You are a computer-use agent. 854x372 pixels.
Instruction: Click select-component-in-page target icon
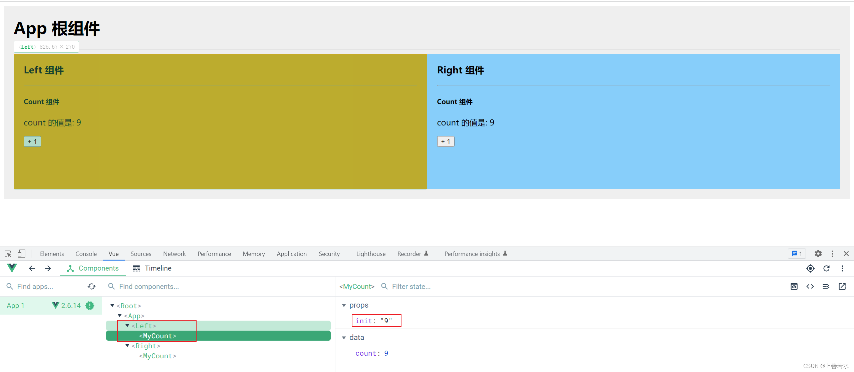coord(810,269)
